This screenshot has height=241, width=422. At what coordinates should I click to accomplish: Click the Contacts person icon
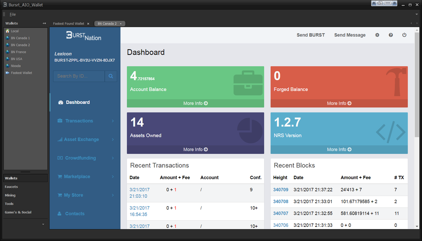click(60, 214)
